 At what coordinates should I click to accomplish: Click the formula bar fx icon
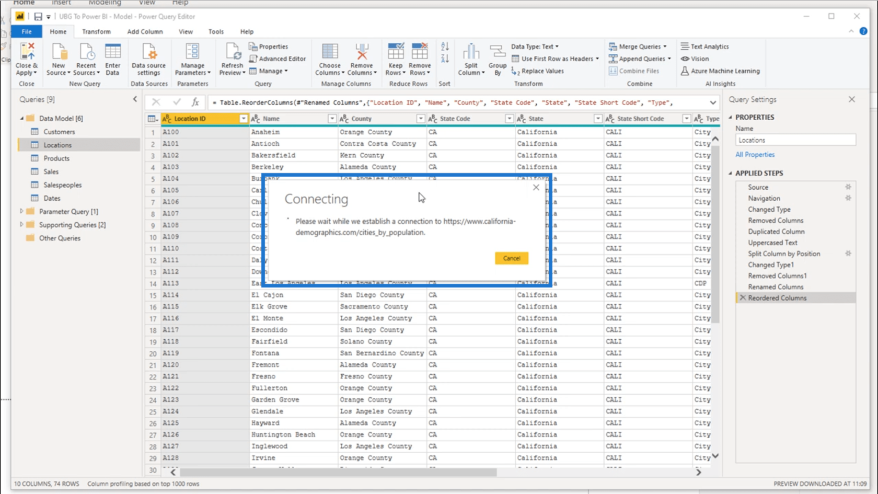(195, 102)
